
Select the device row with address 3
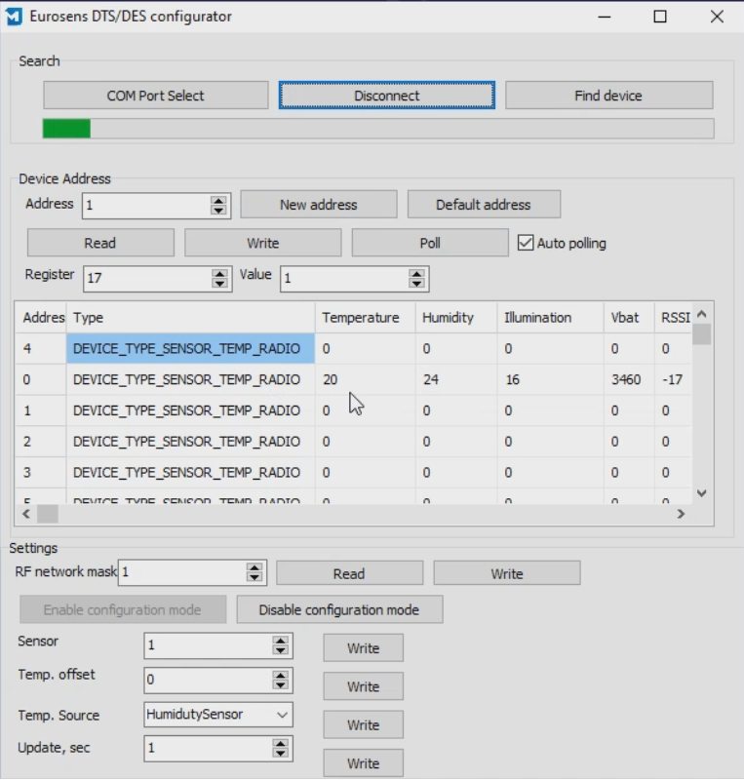353,472
